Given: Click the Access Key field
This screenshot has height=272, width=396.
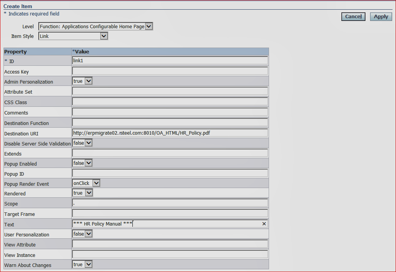Looking at the screenshot, I should tap(170, 70).
